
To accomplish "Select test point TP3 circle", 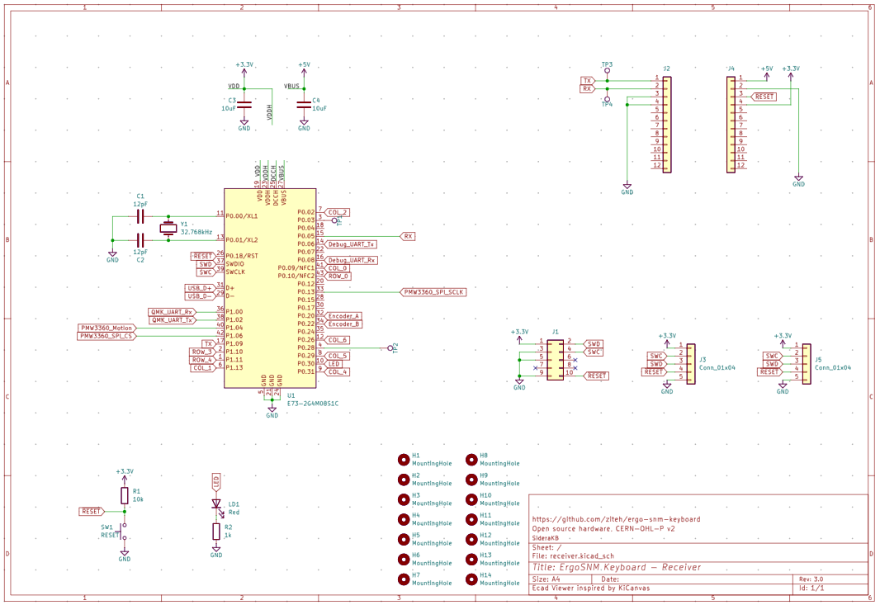I will 608,71.
